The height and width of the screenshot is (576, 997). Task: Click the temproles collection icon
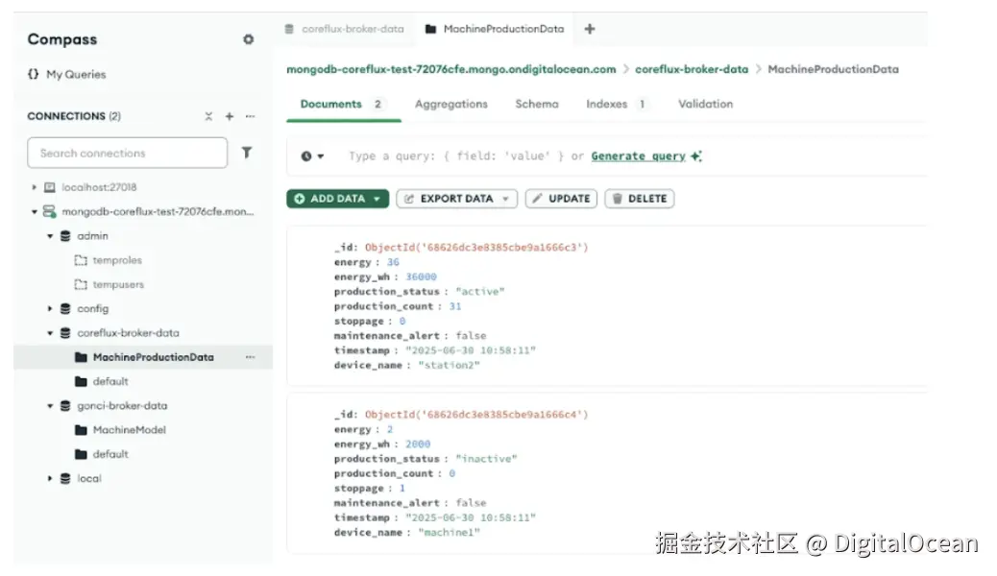click(x=81, y=260)
